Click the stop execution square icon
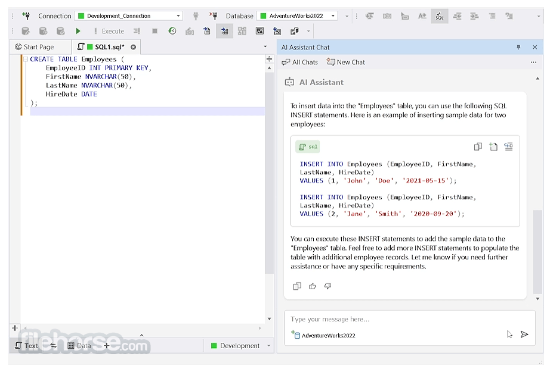 point(155,31)
